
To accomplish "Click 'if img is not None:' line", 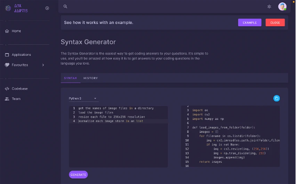I will pyautogui.click(x=223, y=145).
